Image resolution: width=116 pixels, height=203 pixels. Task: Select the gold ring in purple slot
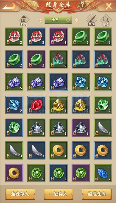[14, 173]
